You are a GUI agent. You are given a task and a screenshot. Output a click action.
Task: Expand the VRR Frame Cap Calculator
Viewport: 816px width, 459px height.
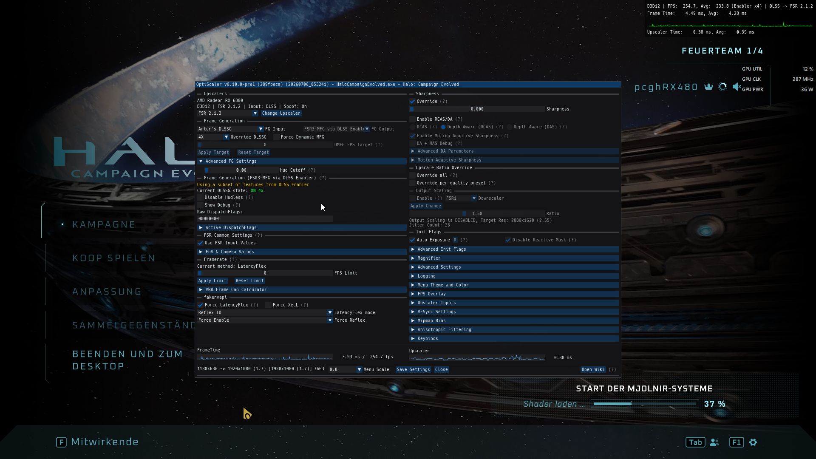pos(302,290)
